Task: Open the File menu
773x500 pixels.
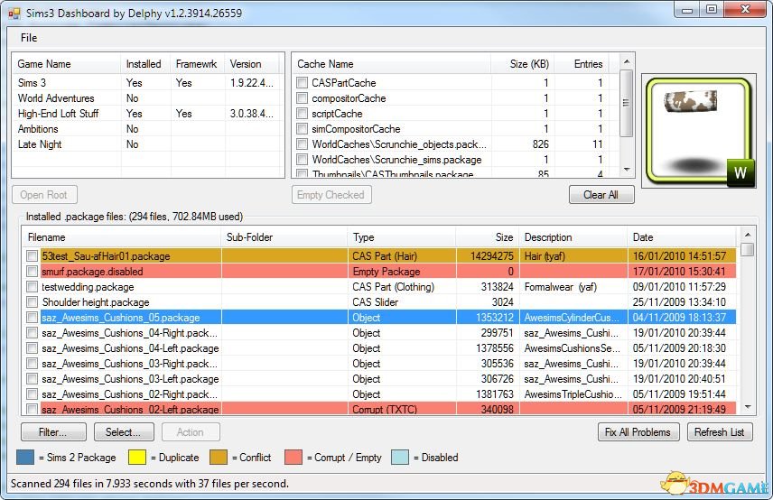Action: 29,38
